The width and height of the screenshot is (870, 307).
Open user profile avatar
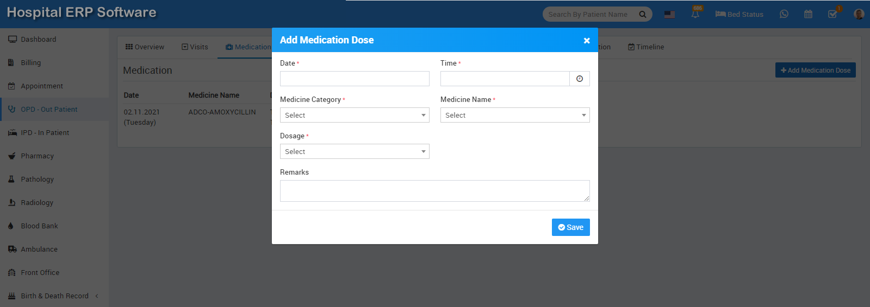point(859,14)
